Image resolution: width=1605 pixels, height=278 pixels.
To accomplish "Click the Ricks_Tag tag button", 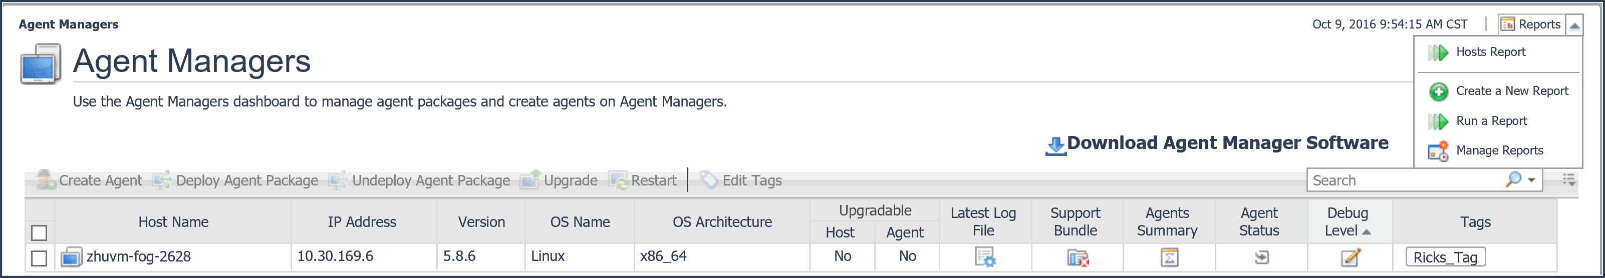I will (1445, 257).
